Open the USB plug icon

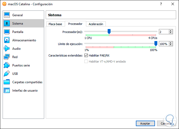7,74
